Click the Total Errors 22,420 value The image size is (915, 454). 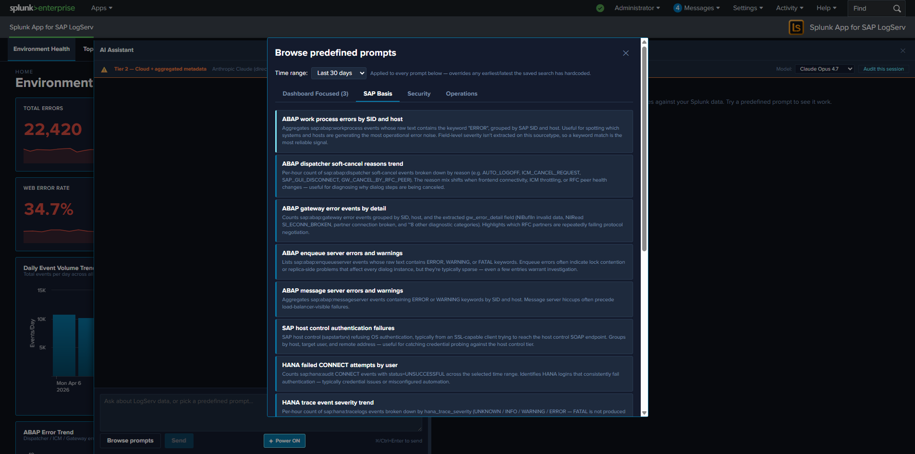[x=53, y=129]
